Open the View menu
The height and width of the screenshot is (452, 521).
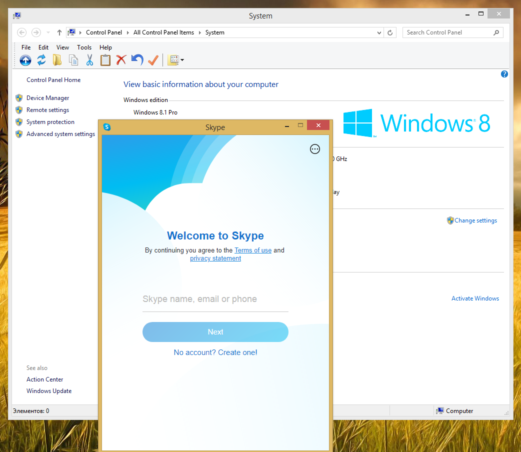[63, 47]
